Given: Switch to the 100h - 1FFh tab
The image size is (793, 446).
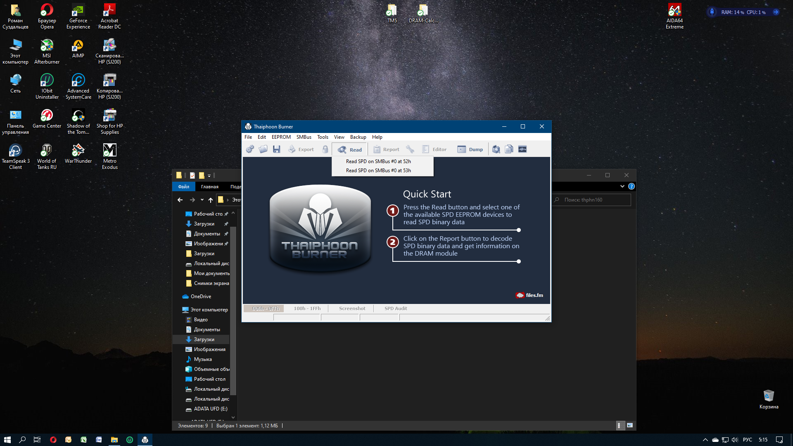Looking at the screenshot, I should [x=307, y=308].
